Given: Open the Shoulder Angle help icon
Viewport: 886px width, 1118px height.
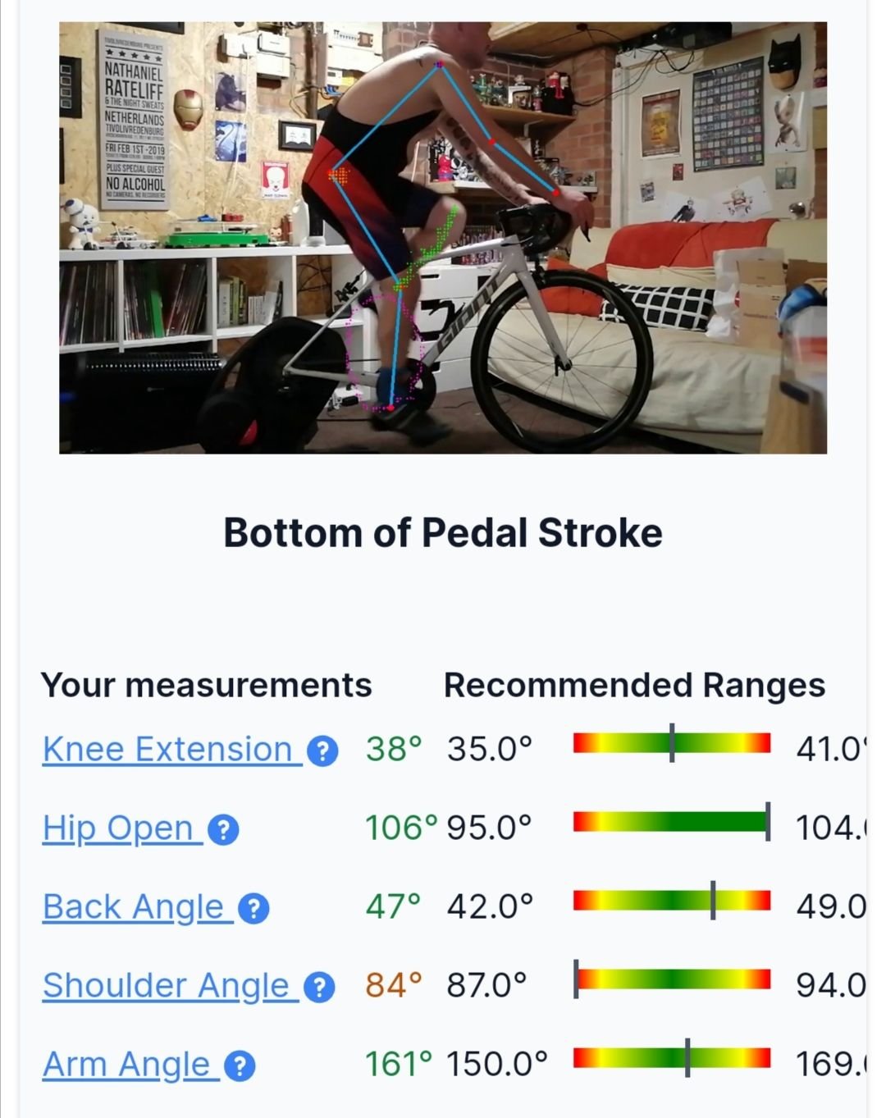Looking at the screenshot, I should click(319, 988).
